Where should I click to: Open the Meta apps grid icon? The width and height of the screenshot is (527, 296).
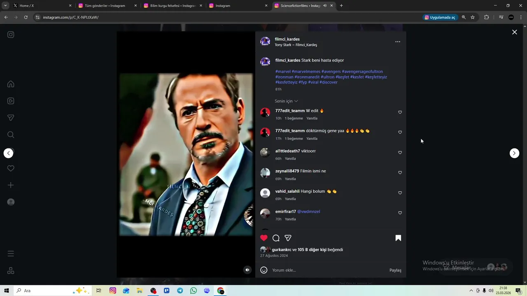pyautogui.click(x=11, y=271)
